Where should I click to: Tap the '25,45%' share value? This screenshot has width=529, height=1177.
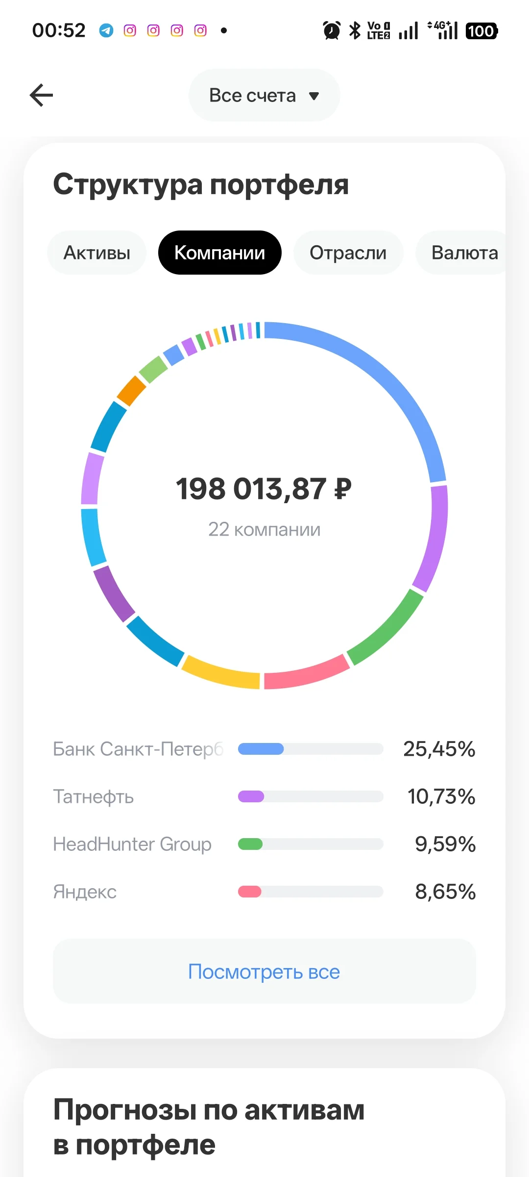439,749
